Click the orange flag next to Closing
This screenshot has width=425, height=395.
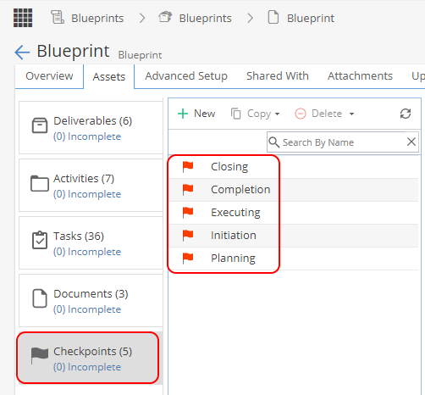188,166
